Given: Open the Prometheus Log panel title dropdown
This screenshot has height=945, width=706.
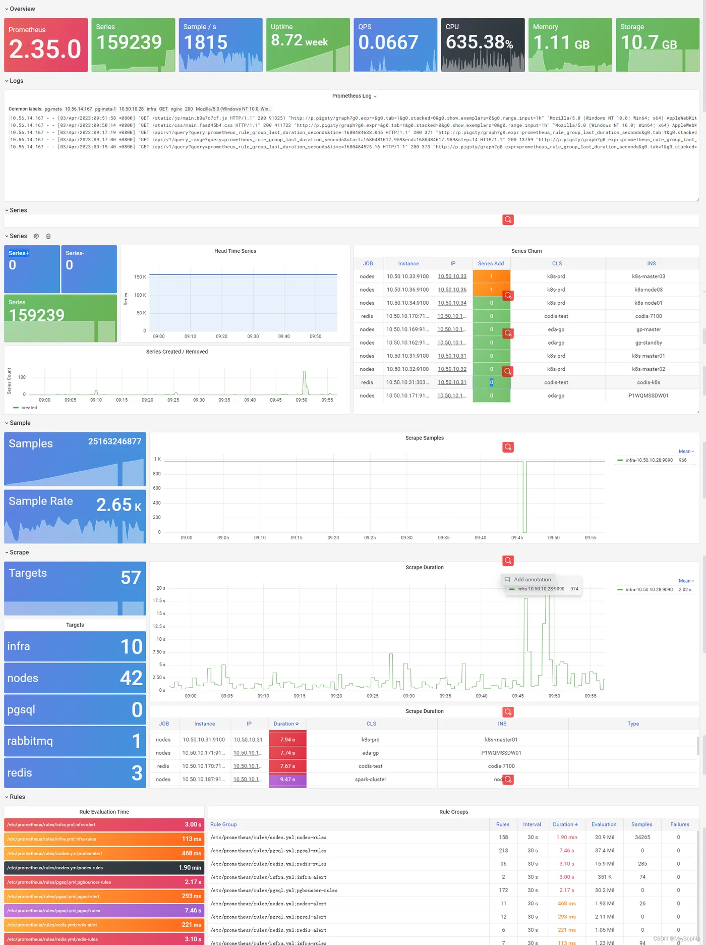Looking at the screenshot, I should coord(355,96).
